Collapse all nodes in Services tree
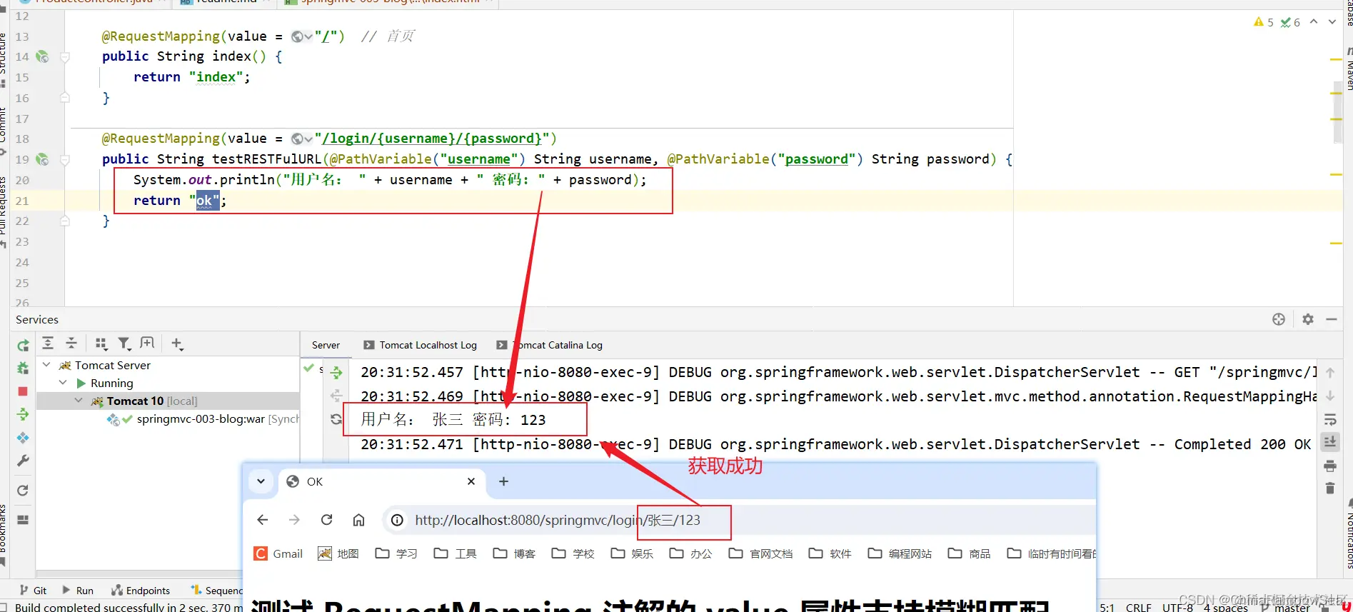1353x612 pixels. pos(71,343)
